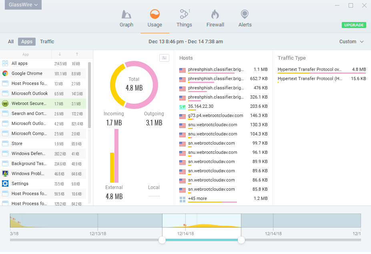Click the US flag beside g73.p4.webrootcloudav.com
The width and height of the screenshot is (371, 254).
coord(182,116)
